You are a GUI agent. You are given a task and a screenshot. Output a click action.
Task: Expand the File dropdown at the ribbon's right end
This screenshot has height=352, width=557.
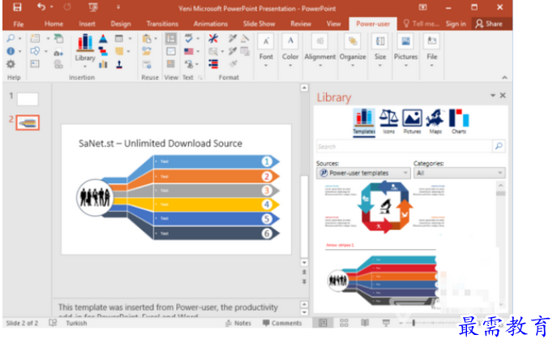coord(431,50)
